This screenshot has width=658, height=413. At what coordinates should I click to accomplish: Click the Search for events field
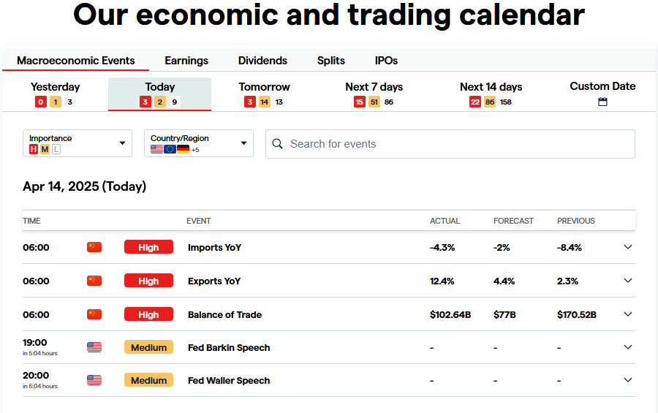tap(453, 144)
